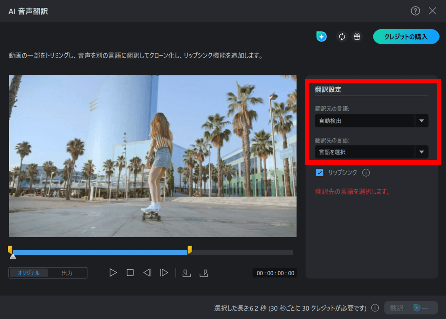Click the 自動検出 source language box
The image size is (446, 319).
[365, 121]
